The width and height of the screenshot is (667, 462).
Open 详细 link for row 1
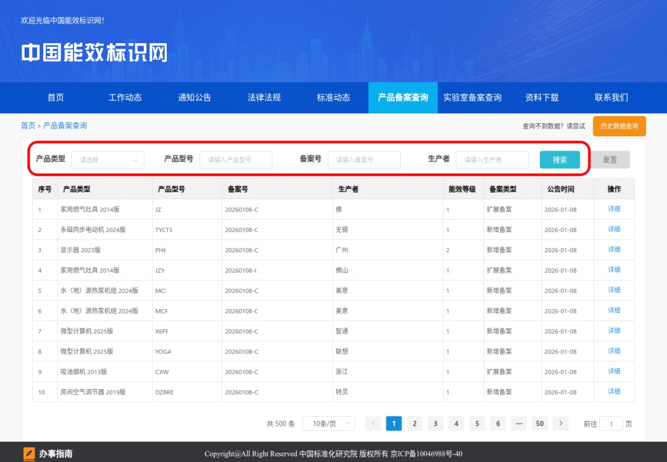click(614, 209)
